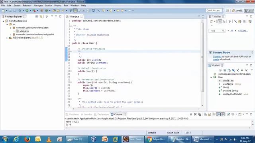Click Collapse All icon in Task List

244,21
